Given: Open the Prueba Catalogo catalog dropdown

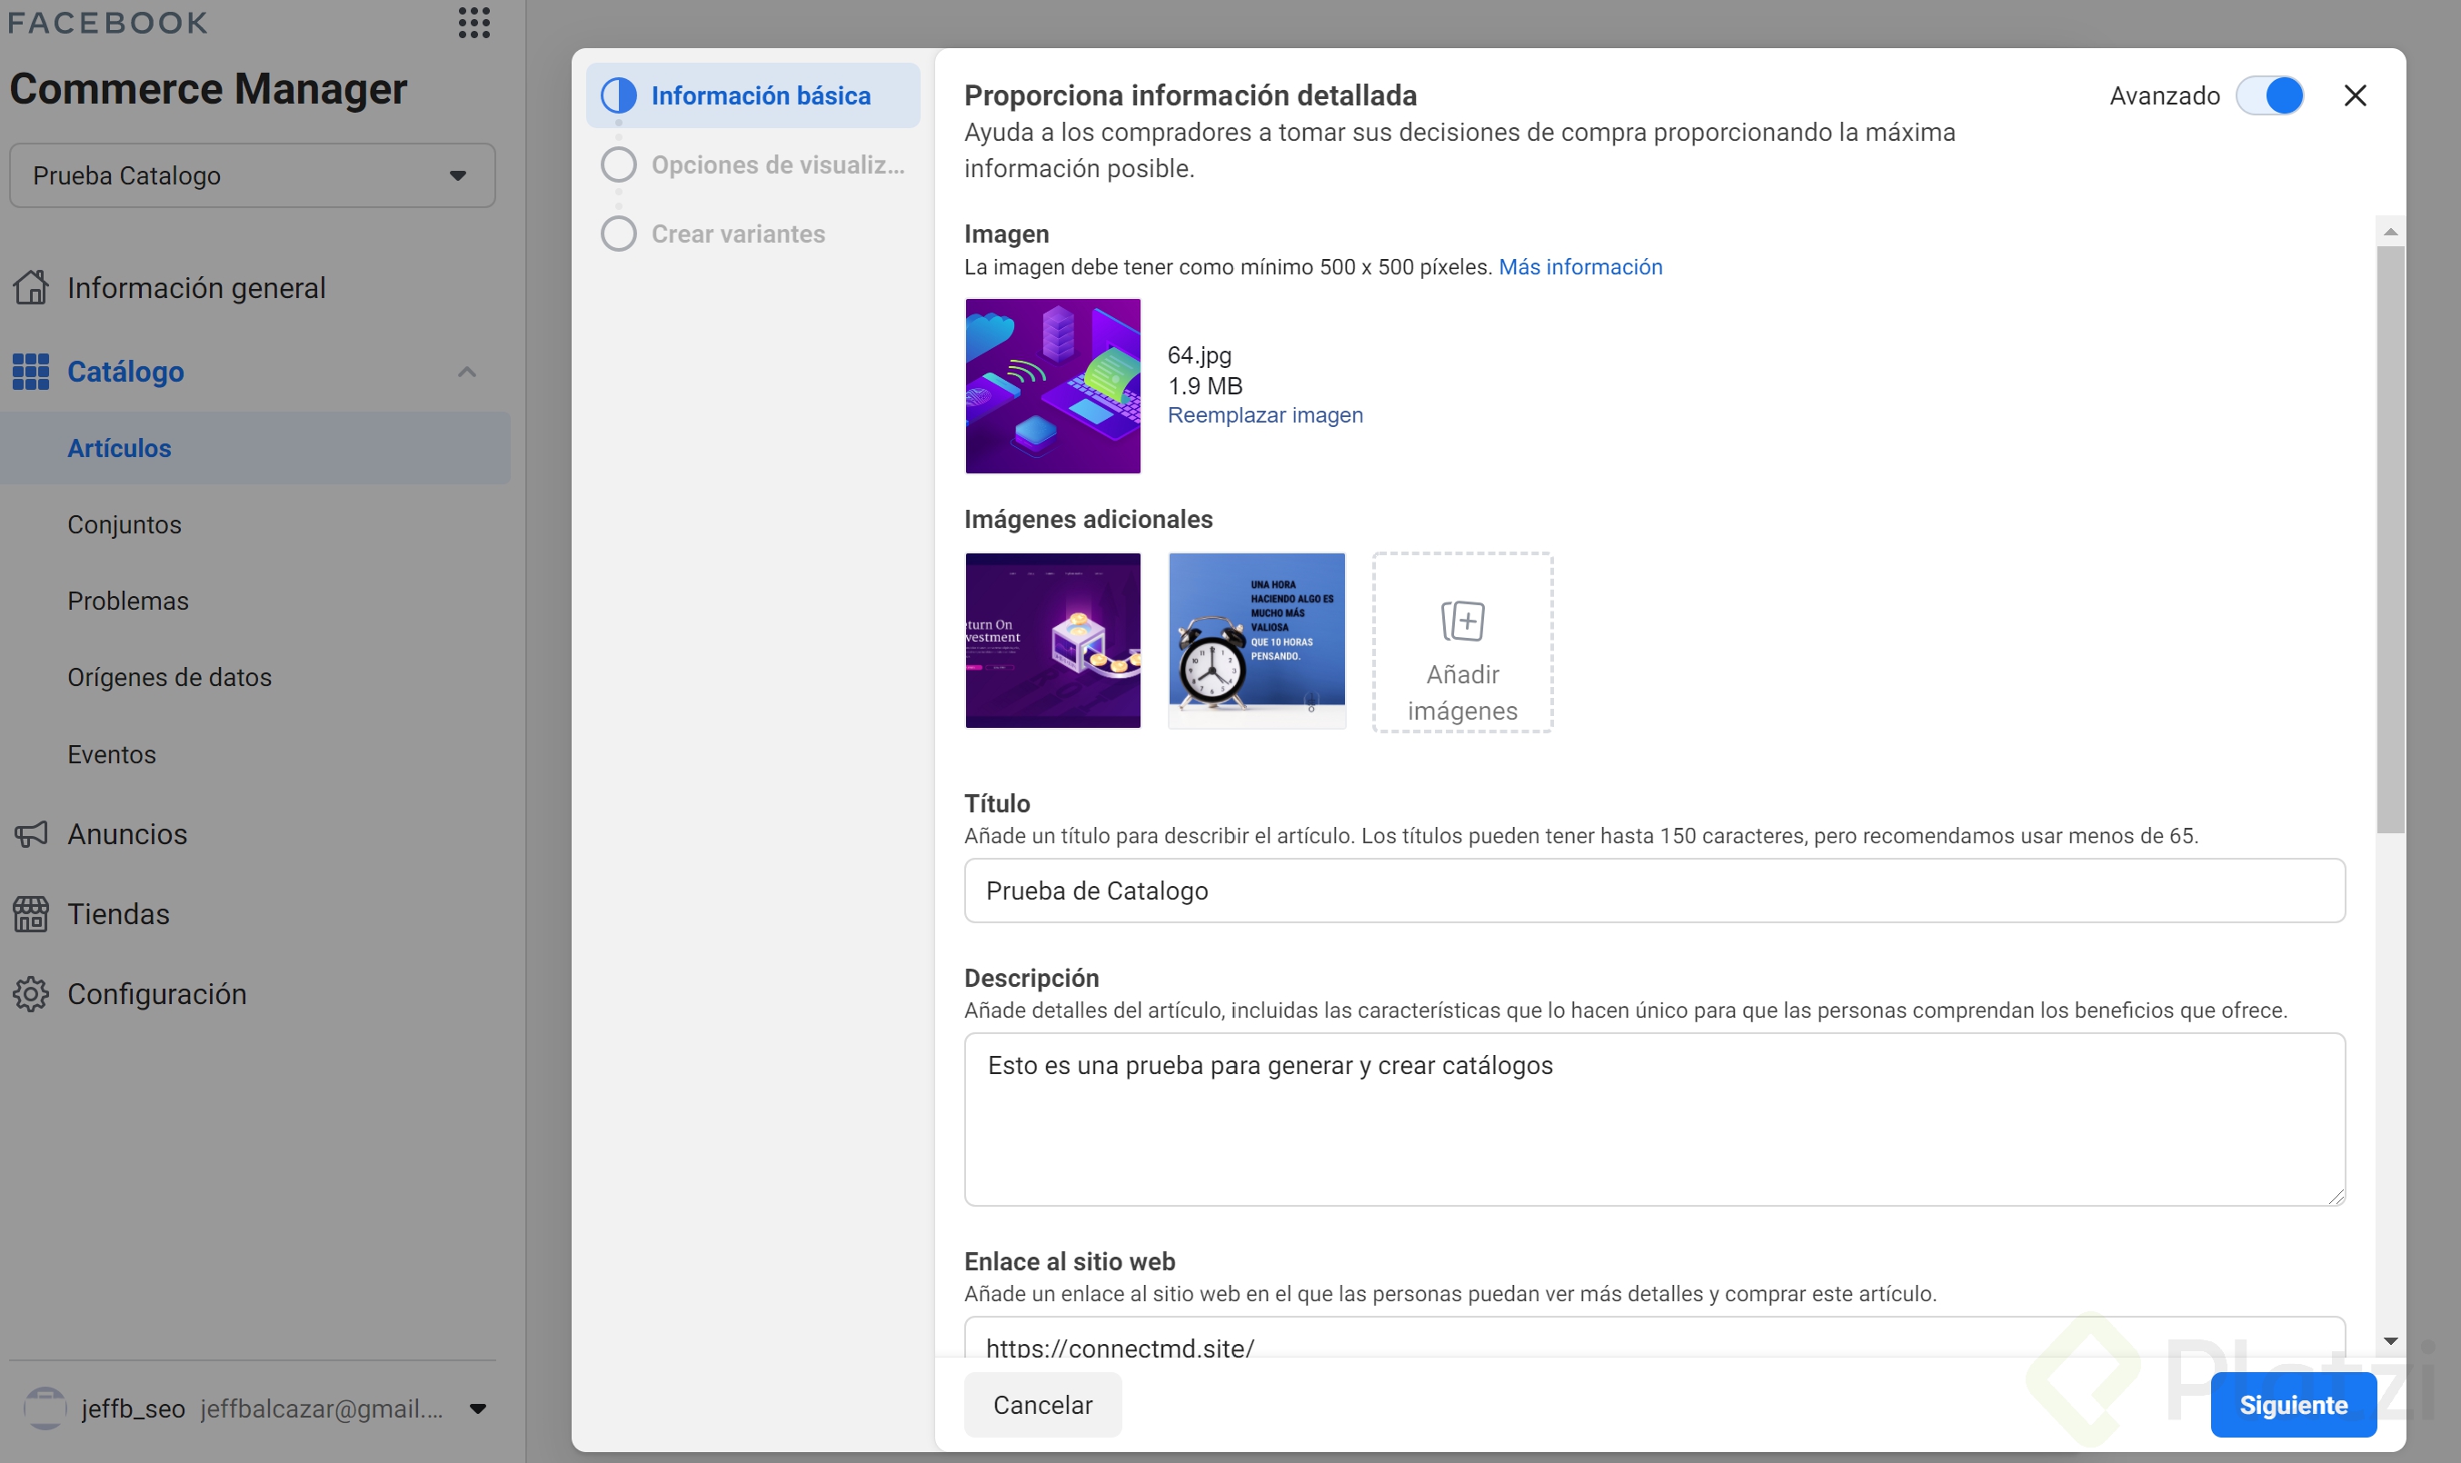Looking at the screenshot, I should pos(253,175).
